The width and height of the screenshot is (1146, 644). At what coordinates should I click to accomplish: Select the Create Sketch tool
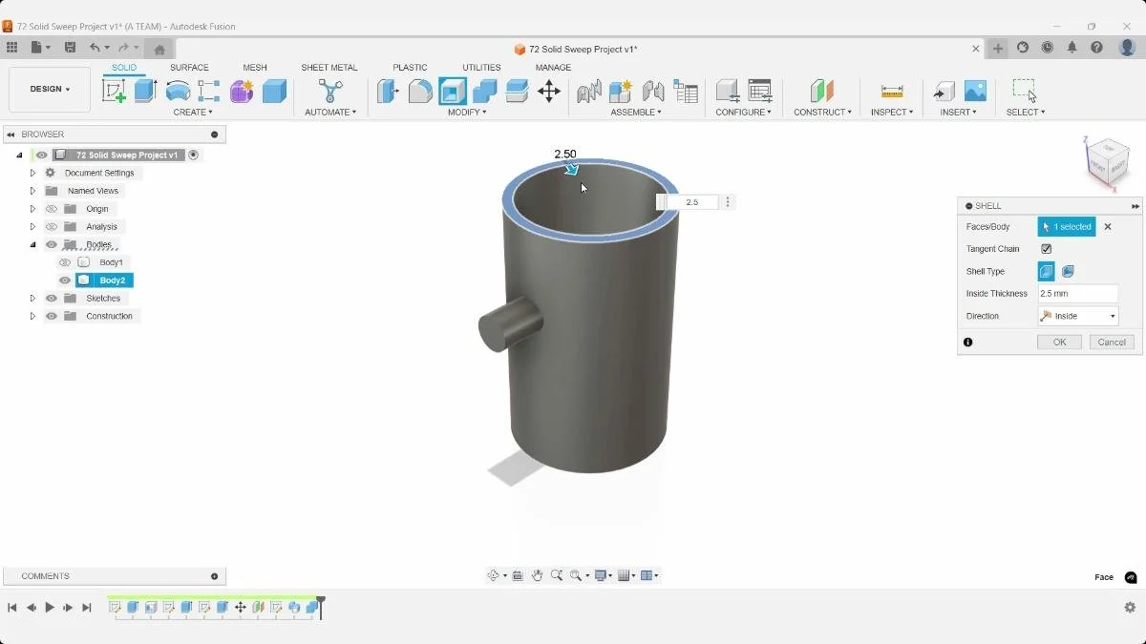click(114, 91)
